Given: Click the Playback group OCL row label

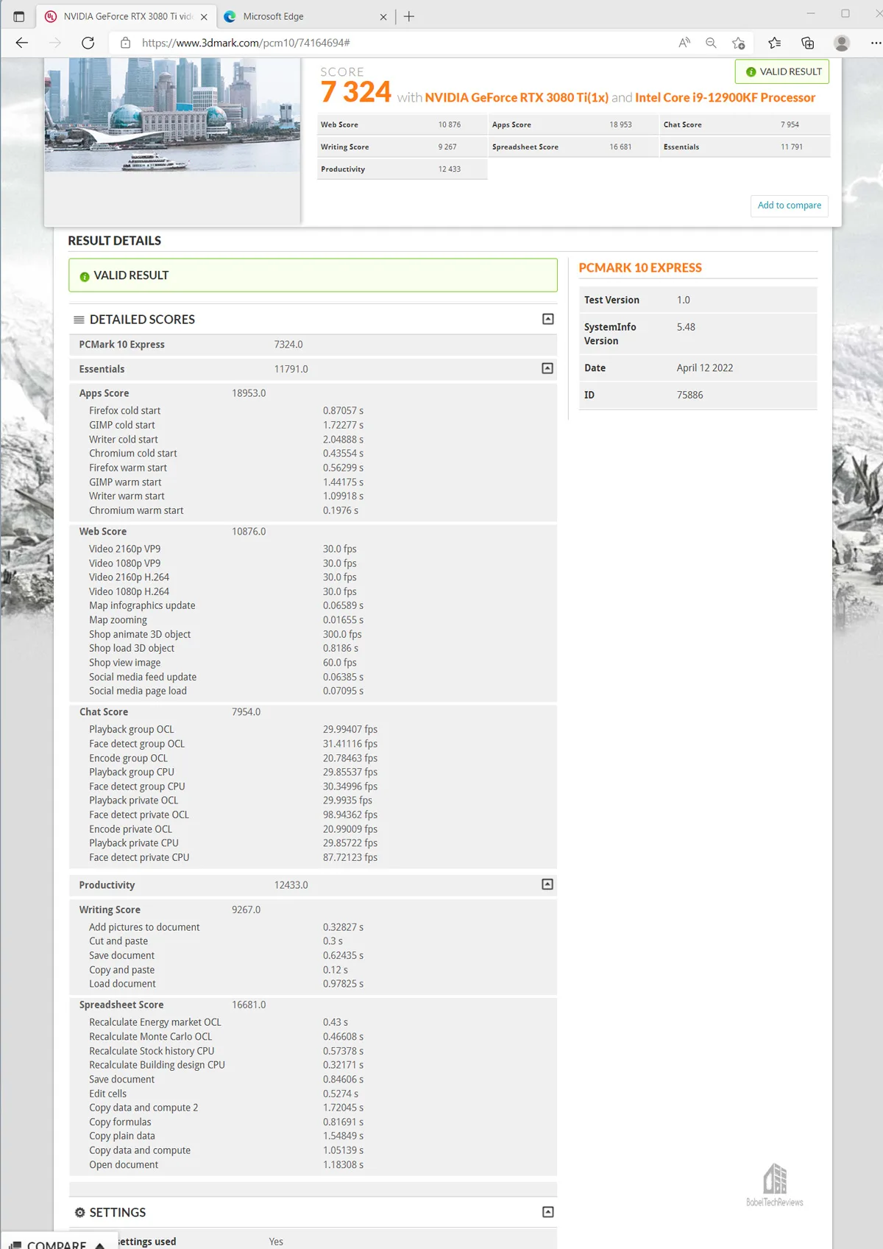Looking at the screenshot, I should [x=131, y=729].
